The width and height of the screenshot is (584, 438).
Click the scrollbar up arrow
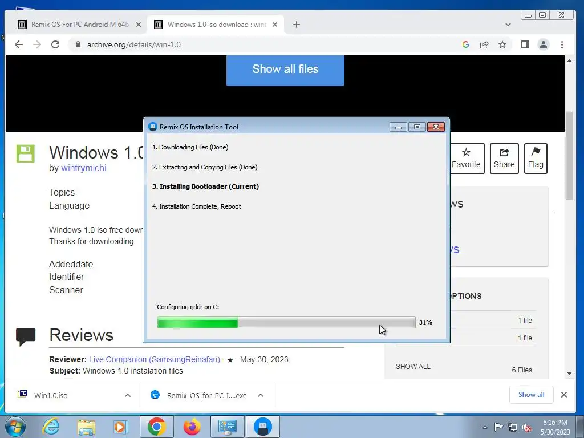[x=570, y=60]
